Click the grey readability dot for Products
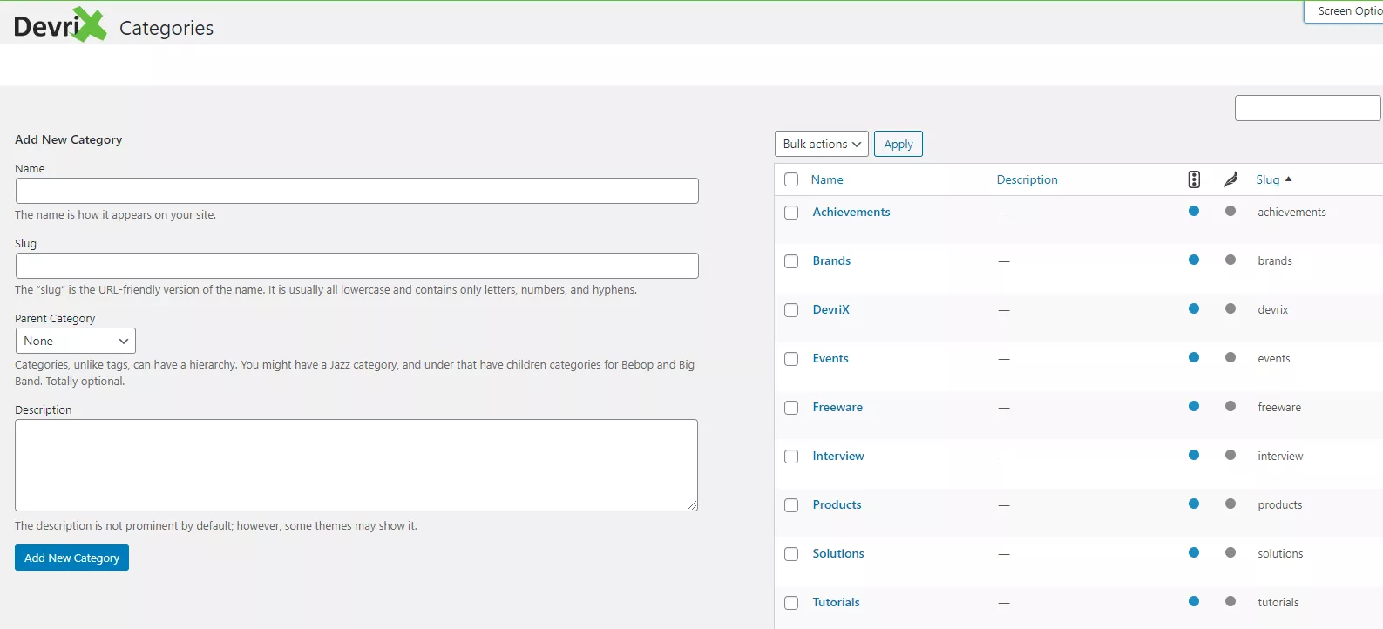Viewport: 1383px width, 629px height. pos(1230,504)
